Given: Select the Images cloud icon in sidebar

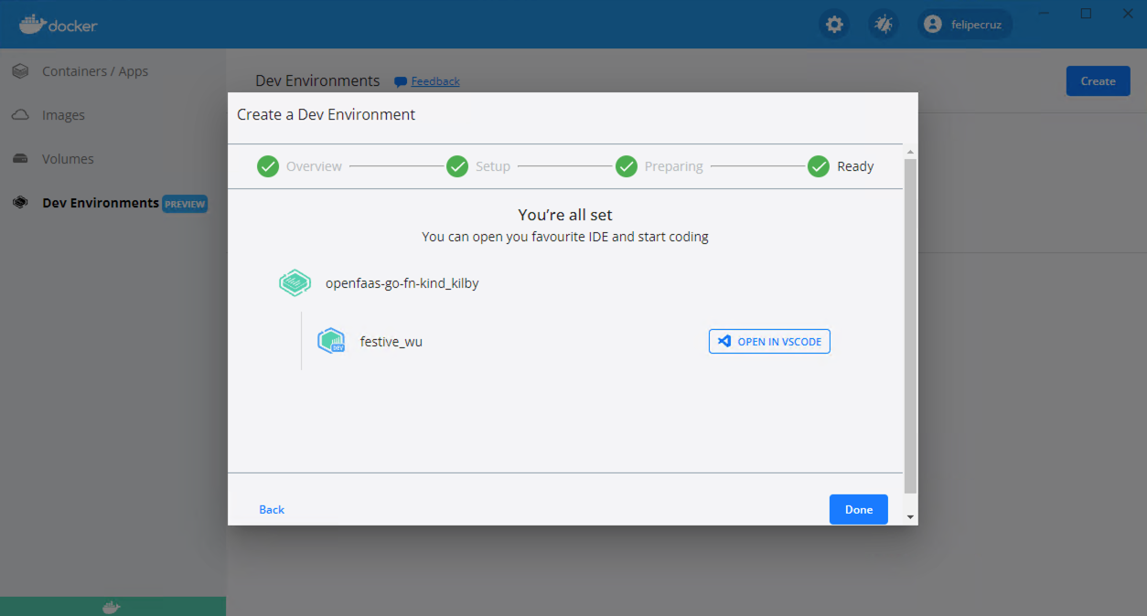Looking at the screenshot, I should point(20,114).
